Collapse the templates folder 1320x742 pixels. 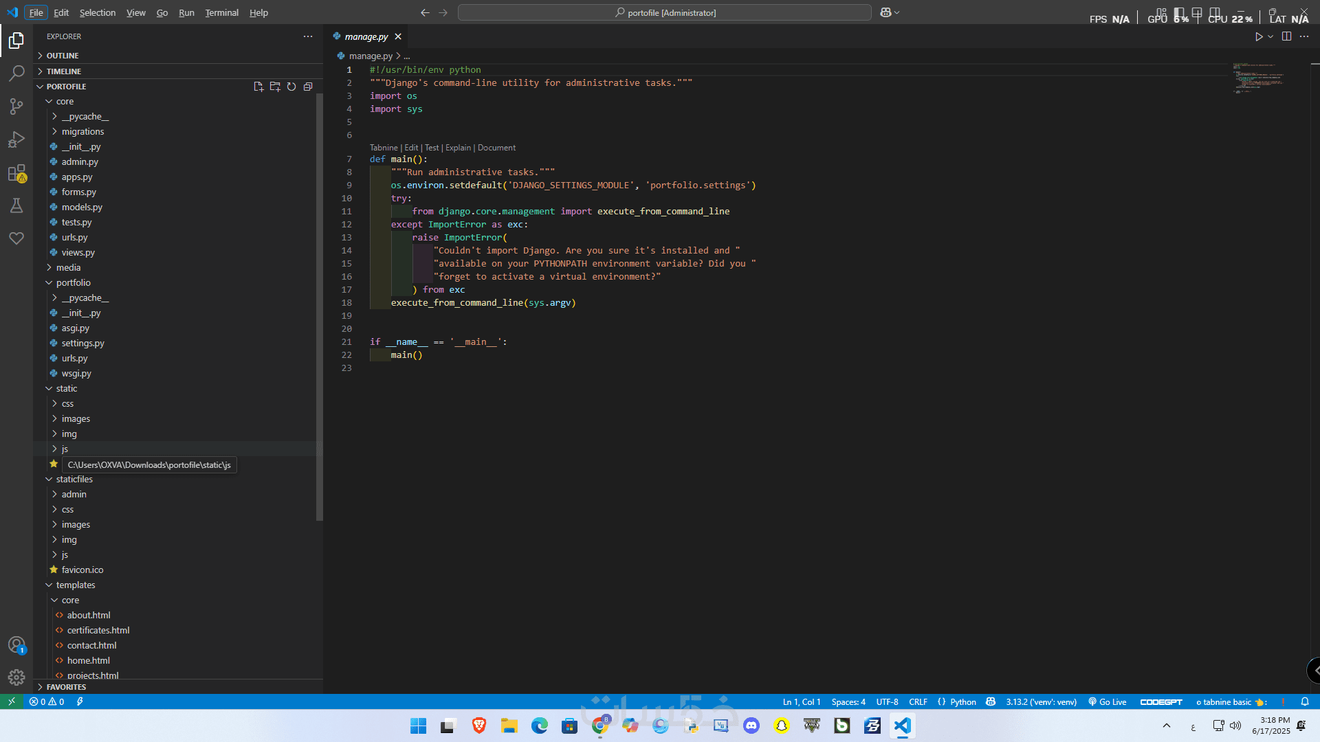tap(75, 585)
